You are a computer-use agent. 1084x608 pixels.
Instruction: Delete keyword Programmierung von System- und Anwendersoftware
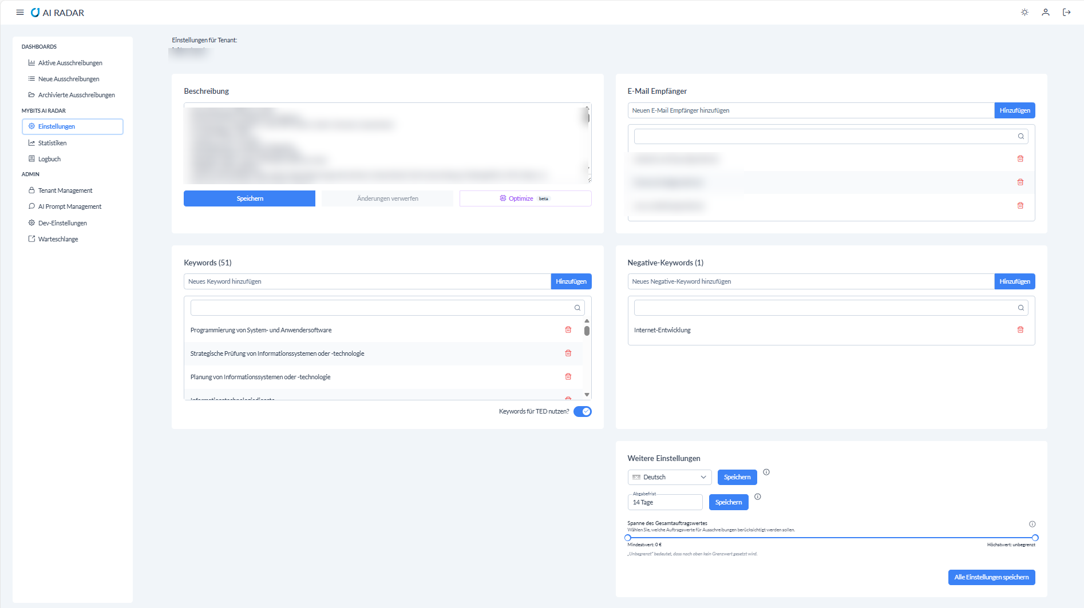point(568,330)
